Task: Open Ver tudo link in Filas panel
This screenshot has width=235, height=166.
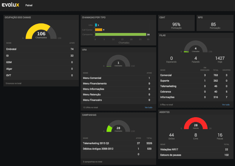Action: click(226, 104)
